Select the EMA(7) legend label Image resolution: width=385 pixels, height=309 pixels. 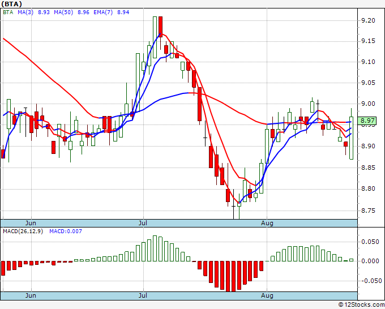click(103, 12)
